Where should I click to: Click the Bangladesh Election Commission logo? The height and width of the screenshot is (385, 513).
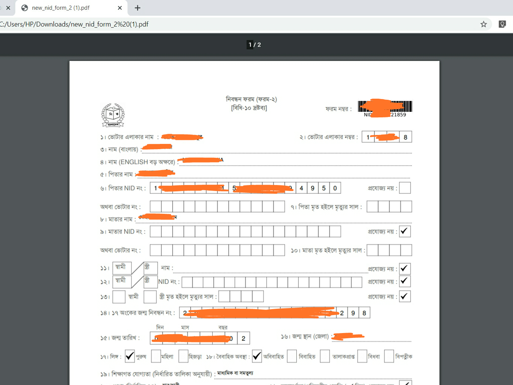pyautogui.click(x=113, y=115)
